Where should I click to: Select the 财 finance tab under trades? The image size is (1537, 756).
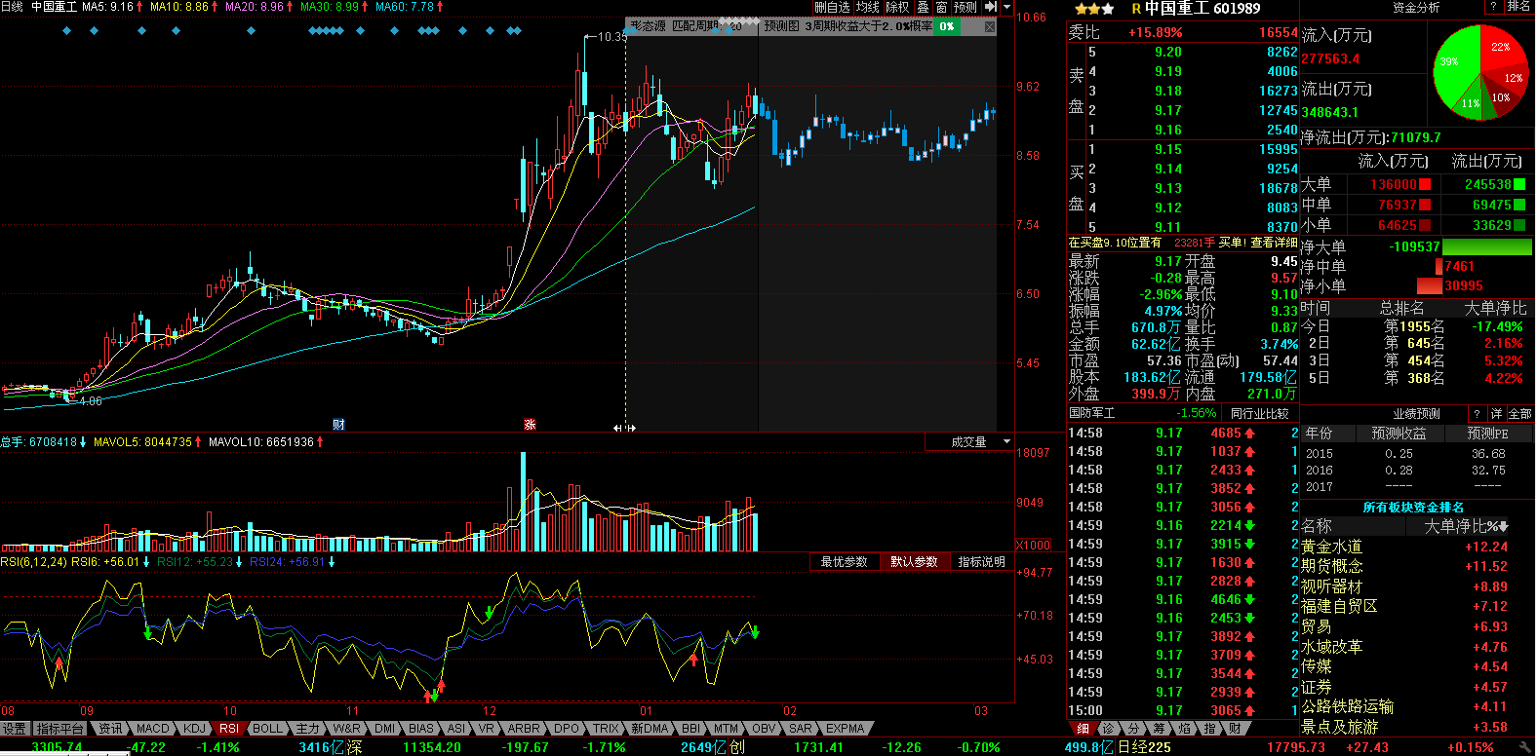(x=1235, y=729)
